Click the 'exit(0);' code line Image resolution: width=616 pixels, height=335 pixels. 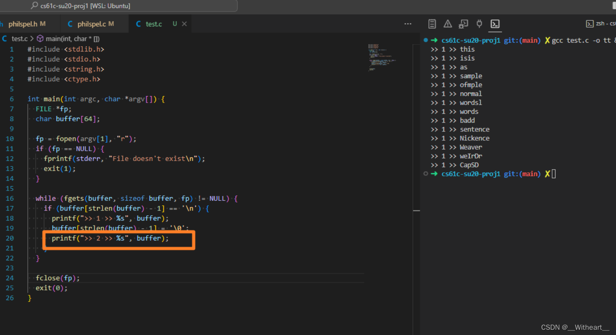tap(52, 288)
